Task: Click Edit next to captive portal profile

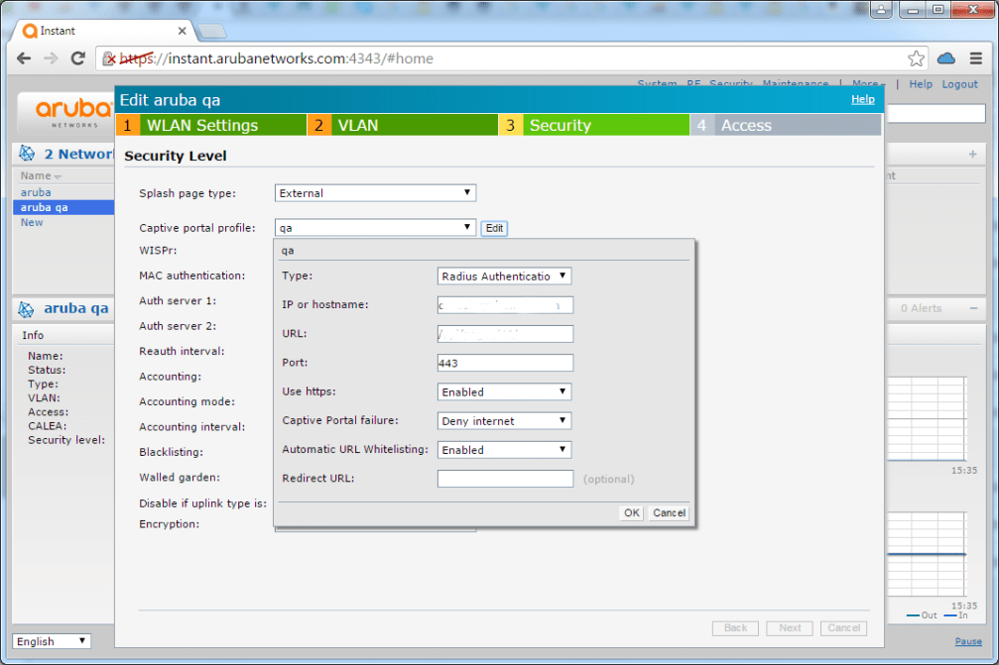Action: coord(494,227)
